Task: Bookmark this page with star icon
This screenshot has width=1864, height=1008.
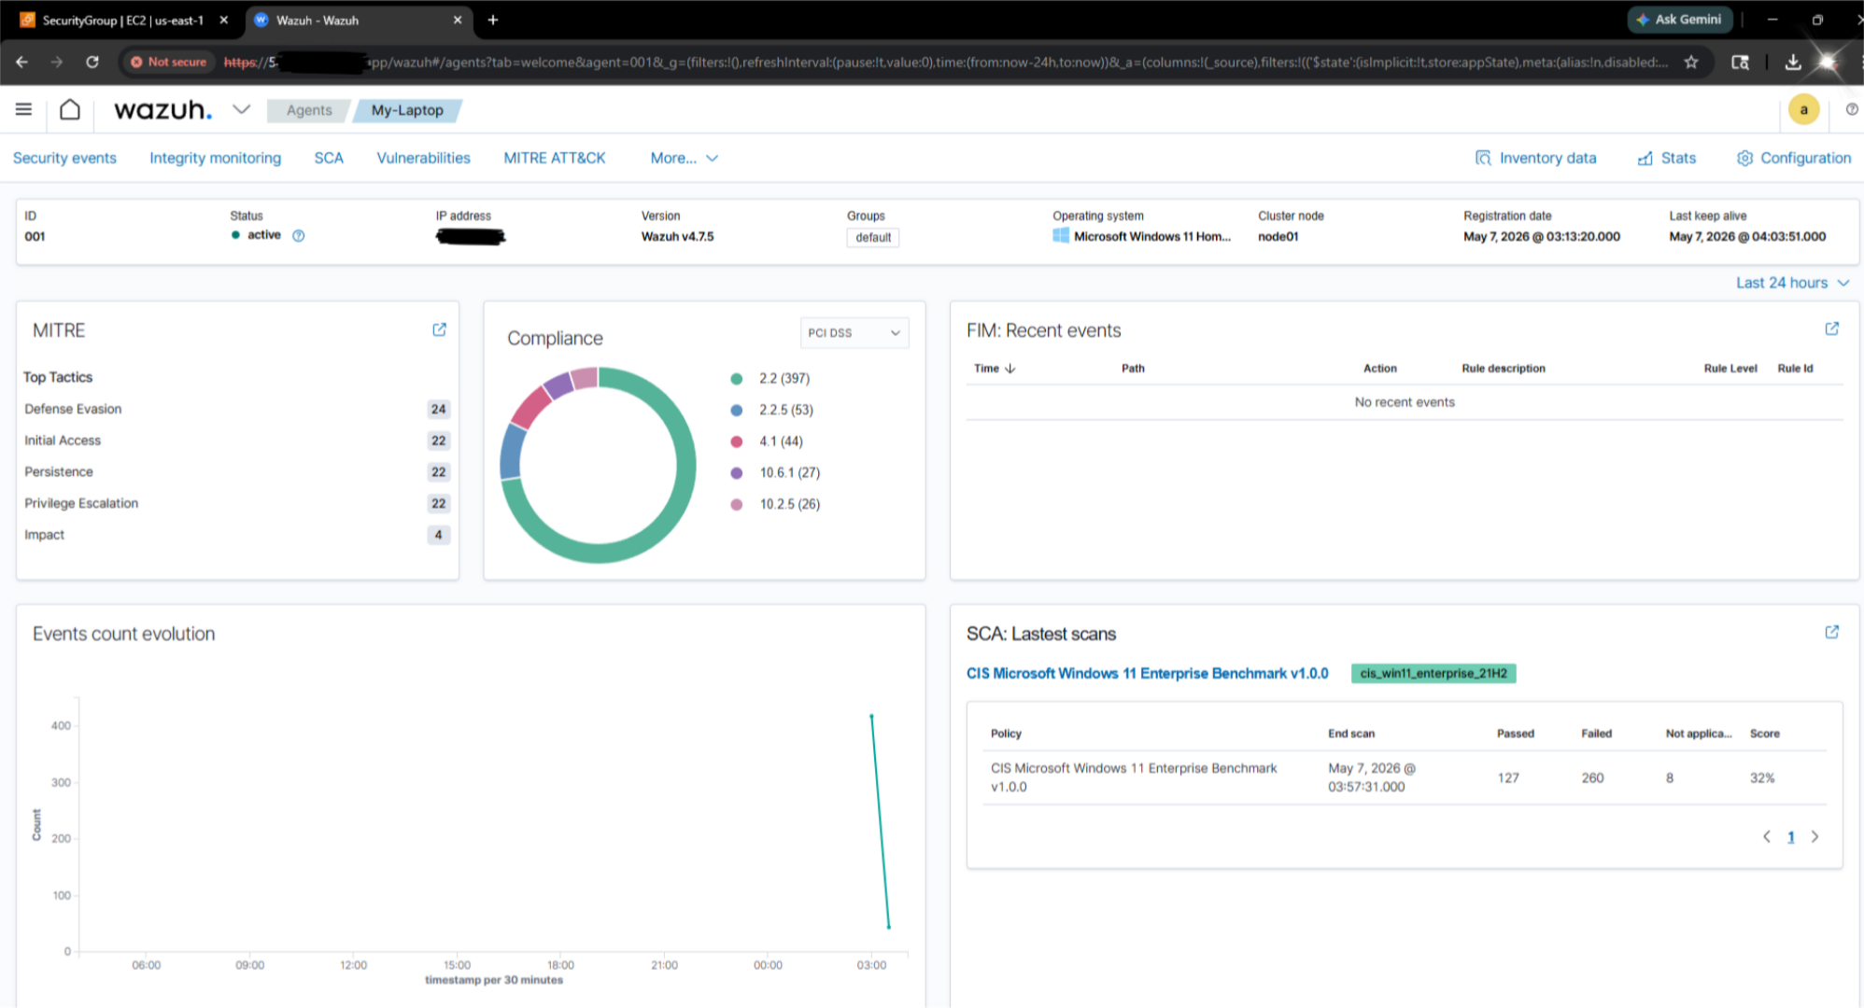Action: tap(1691, 62)
